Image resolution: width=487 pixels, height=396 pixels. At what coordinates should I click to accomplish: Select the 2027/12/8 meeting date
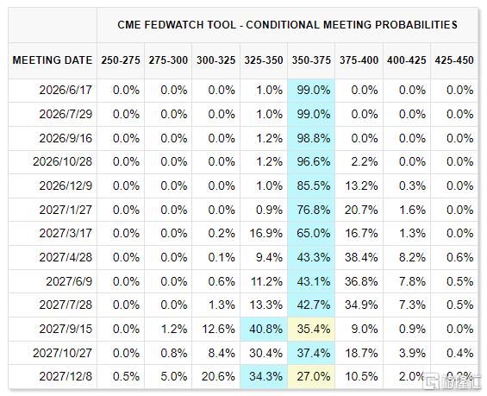(66, 376)
